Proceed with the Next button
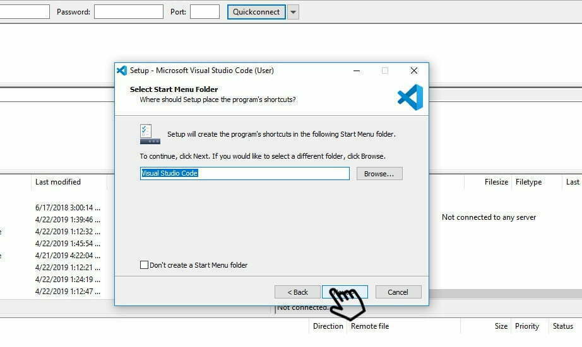 tap(344, 292)
